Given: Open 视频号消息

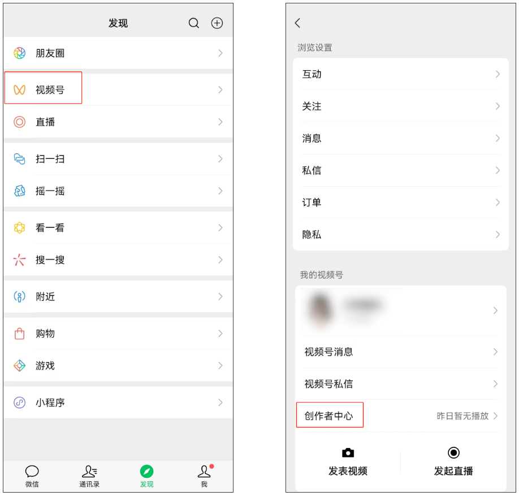Looking at the screenshot, I should 400,352.
